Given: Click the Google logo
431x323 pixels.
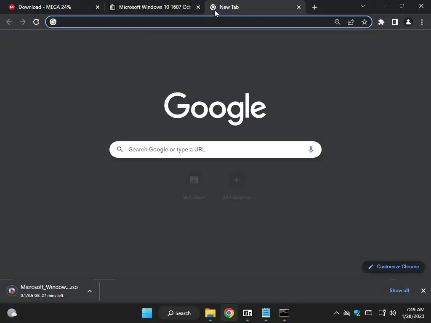Looking at the screenshot, I should pyautogui.click(x=215, y=109).
